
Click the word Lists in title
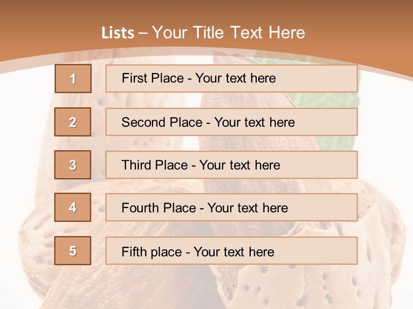pyautogui.click(x=118, y=33)
